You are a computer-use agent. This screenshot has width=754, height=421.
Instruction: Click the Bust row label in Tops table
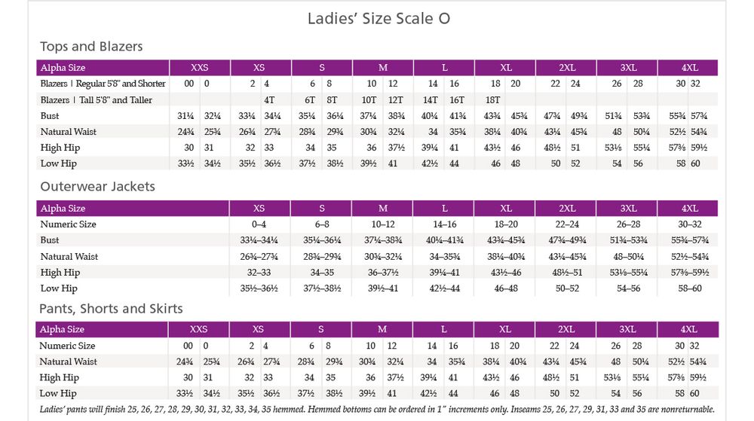click(50, 116)
